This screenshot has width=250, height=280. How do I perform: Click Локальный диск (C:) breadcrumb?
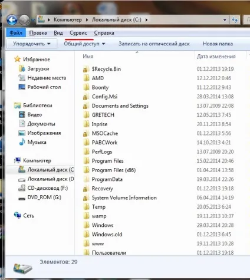point(117,20)
